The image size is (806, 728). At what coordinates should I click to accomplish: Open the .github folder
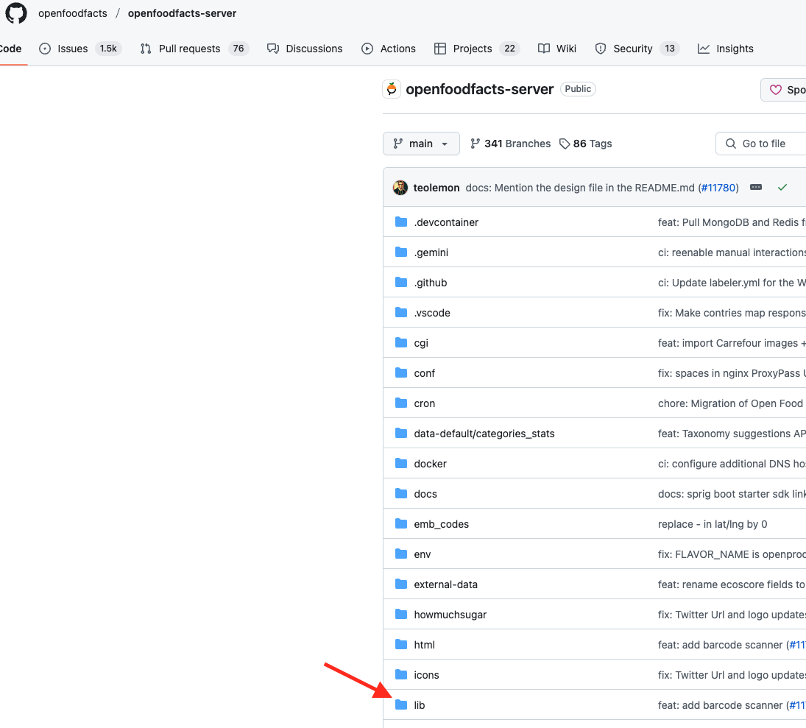pyautogui.click(x=431, y=283)
